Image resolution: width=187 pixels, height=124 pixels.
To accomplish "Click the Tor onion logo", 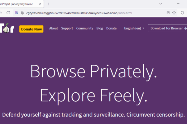I will pyautogui.click(x=6, y=28).
